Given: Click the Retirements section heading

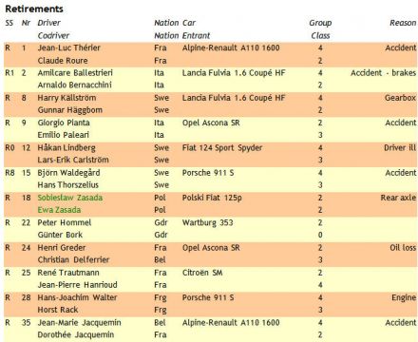Looking at the screenshot, I should [34, 9].
